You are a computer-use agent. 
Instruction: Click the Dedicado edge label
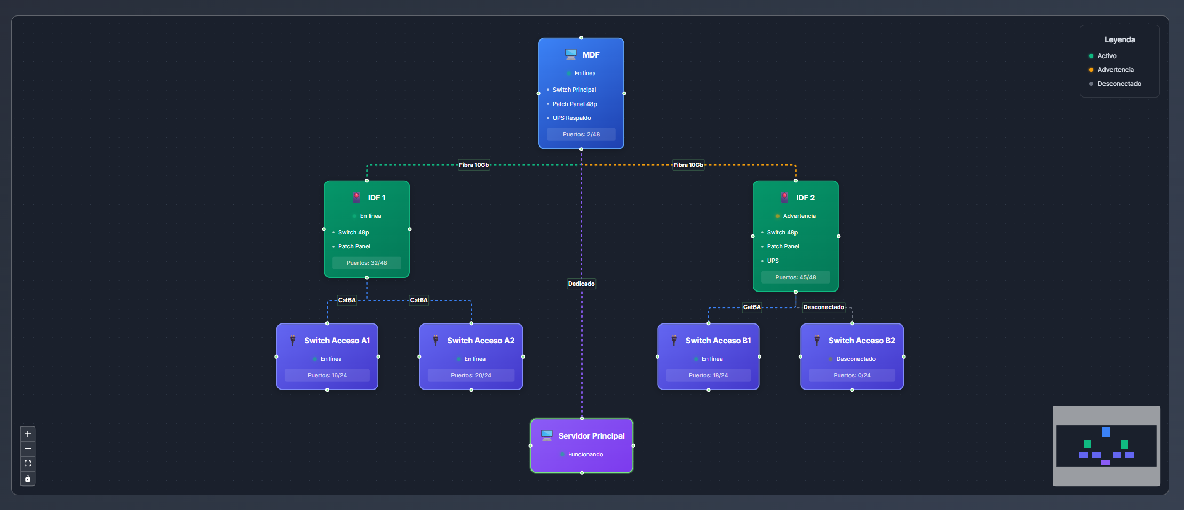[x=581, y=284]
